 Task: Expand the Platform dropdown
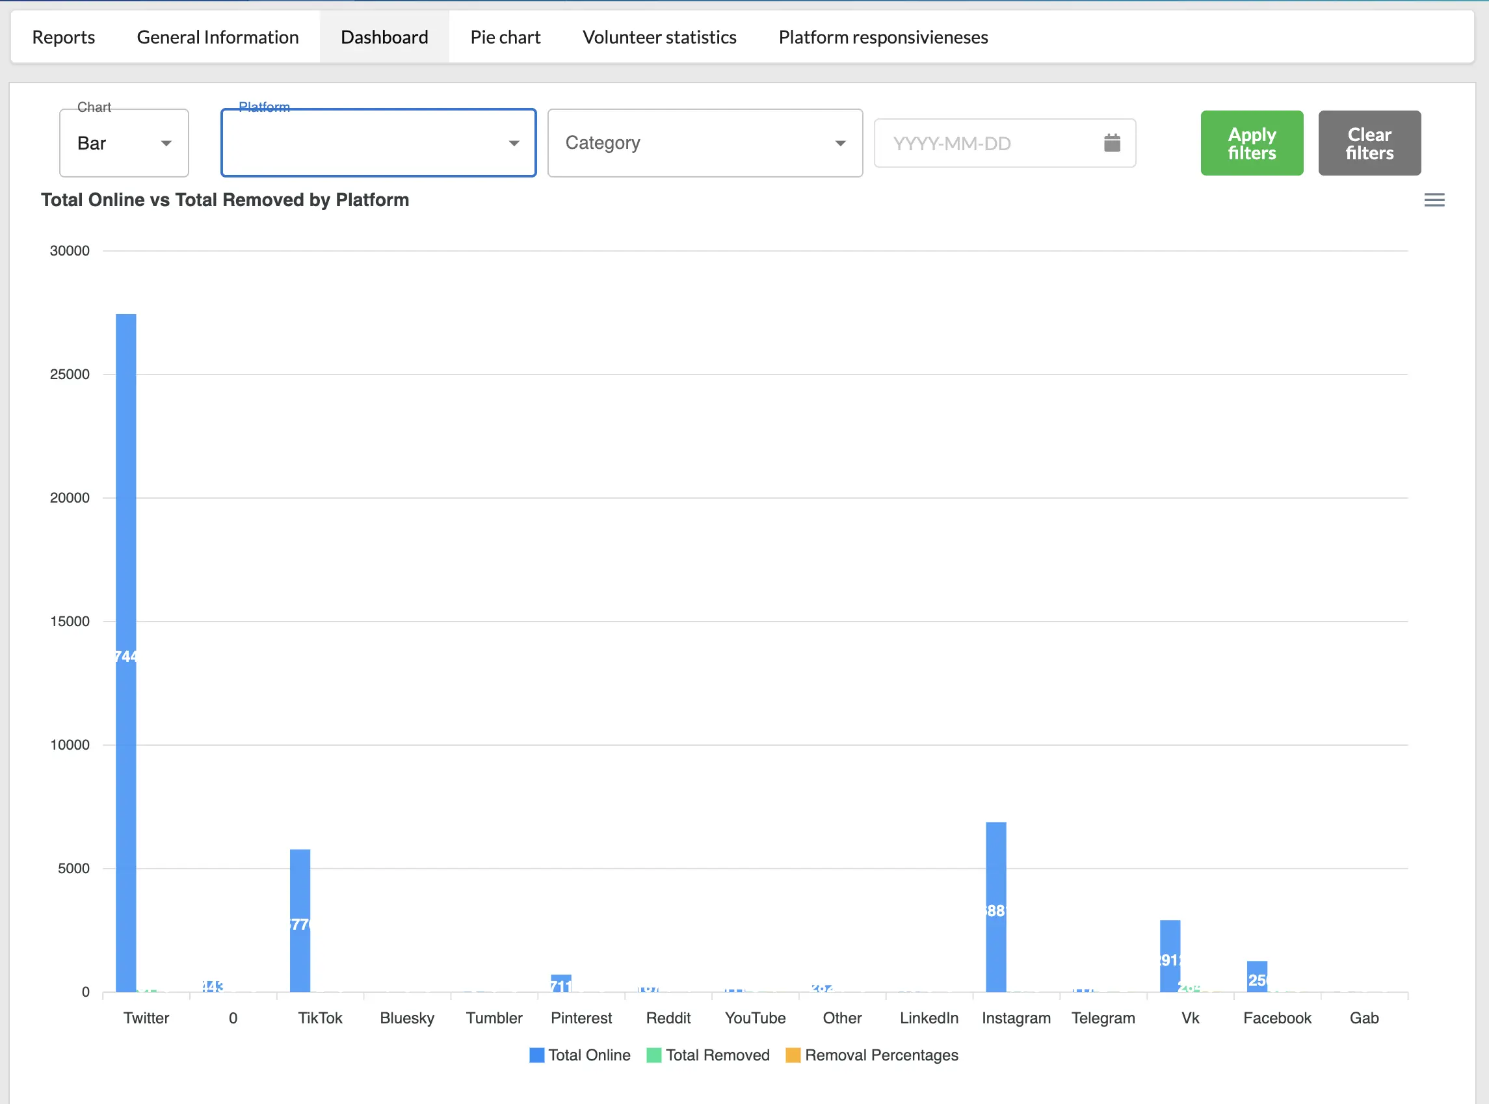pos(378,143)
